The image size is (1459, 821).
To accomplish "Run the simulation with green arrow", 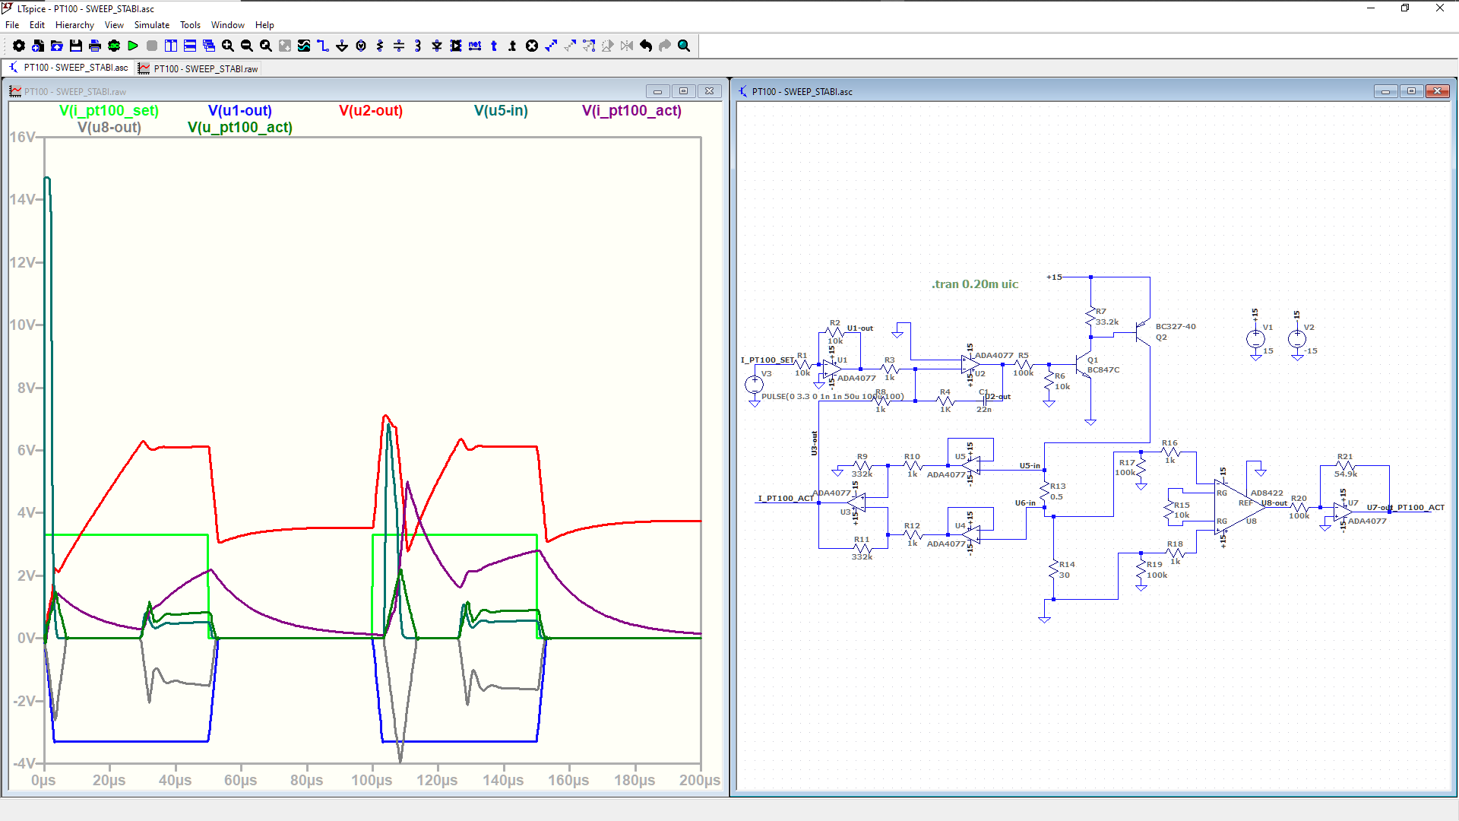I will tap(133, 46).
